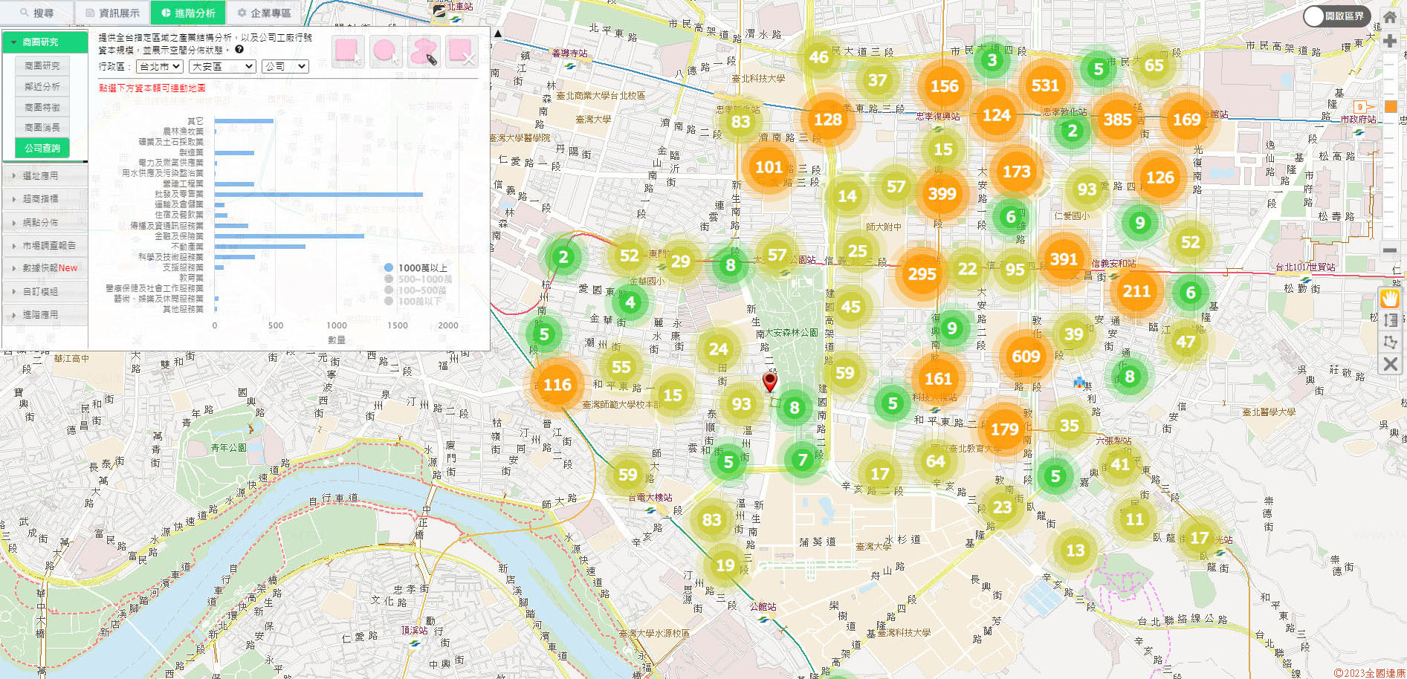The image size is (1407, 679).
Task: Switch to the 資訊展示 tab
Action: (x=112, y=13)
